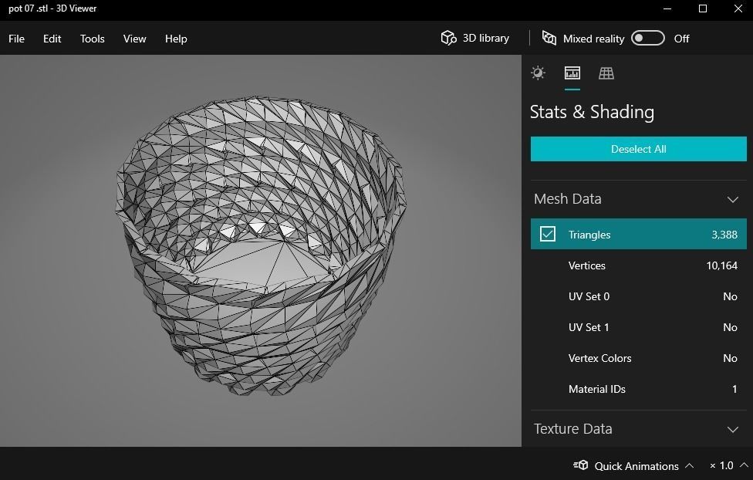Select the UV Set 0 row
Image resolution: width=753 pixels, height=480 pixels.
click(638, 296)
